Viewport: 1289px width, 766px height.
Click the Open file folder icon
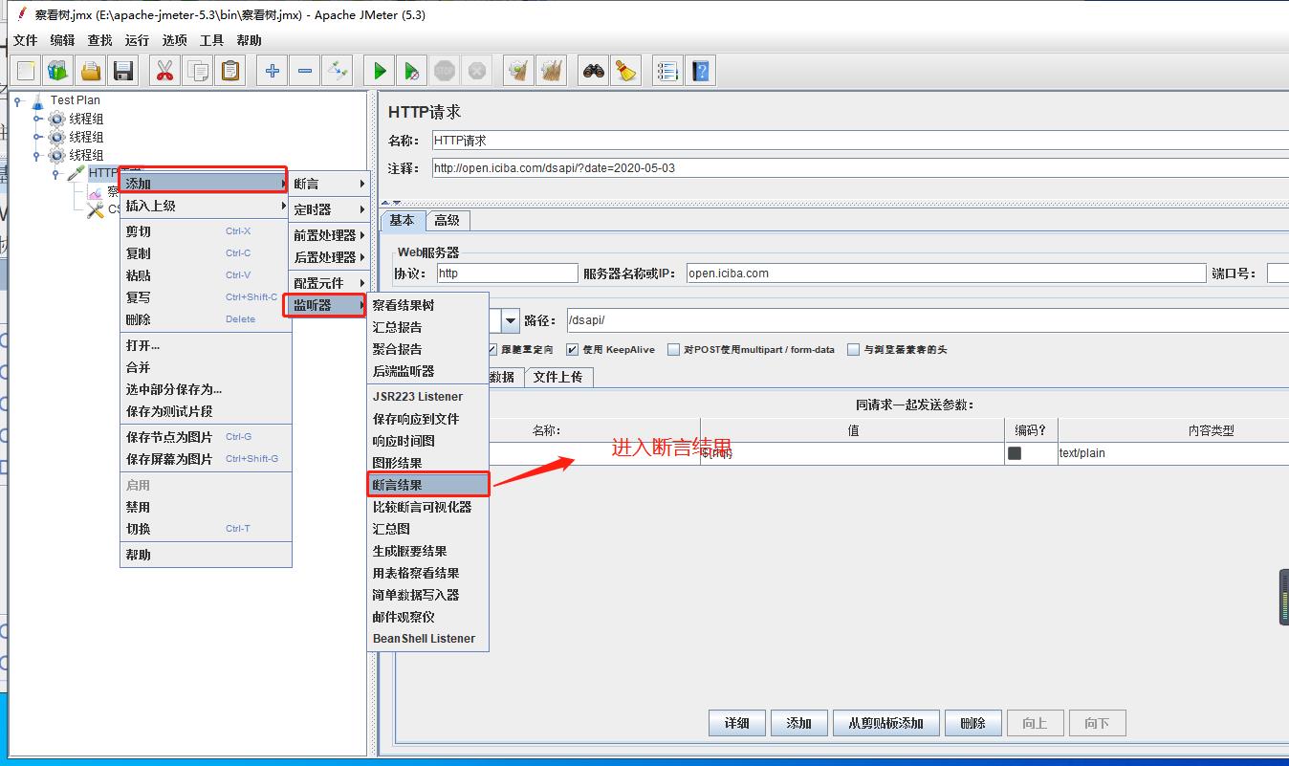click(91, 71)
